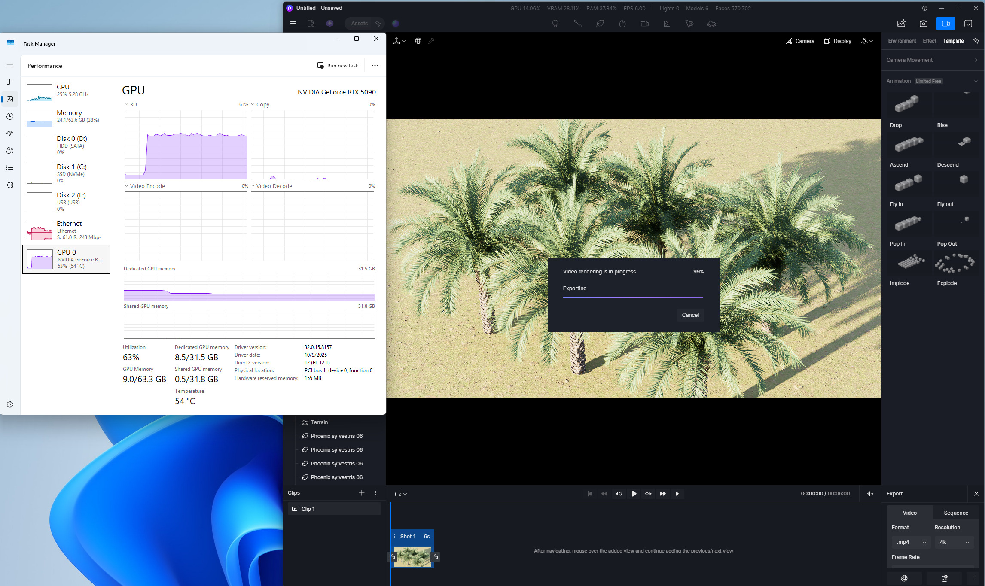Click the globe icon in viewport toolbar
The width and height of the screenshot is (985, 586).
click(x=418, y=41)
